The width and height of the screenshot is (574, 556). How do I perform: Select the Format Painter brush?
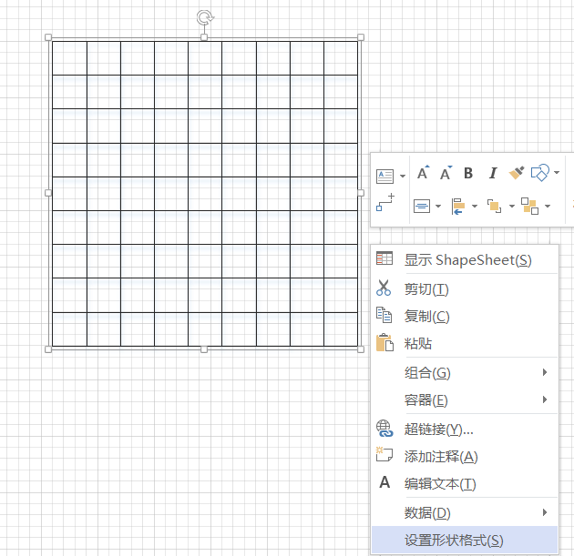[517, 173]
